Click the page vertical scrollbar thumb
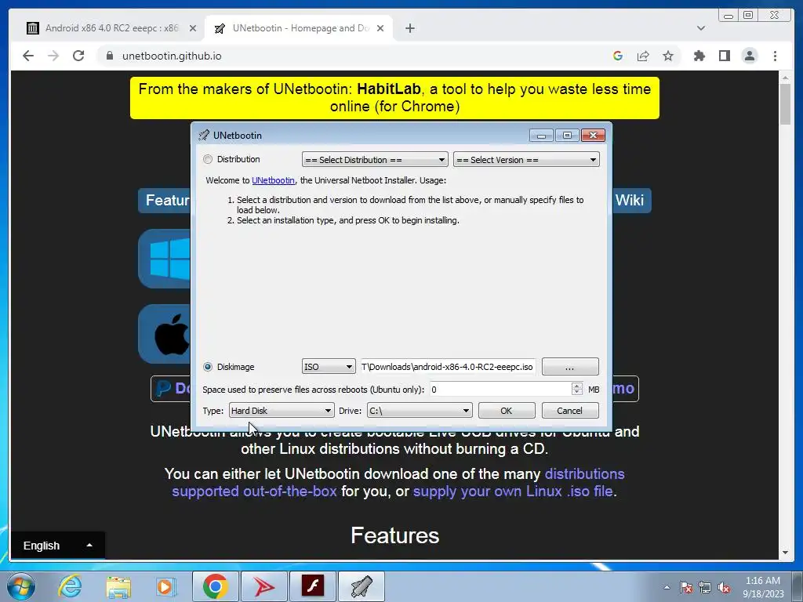 click(x=785, y=104)
